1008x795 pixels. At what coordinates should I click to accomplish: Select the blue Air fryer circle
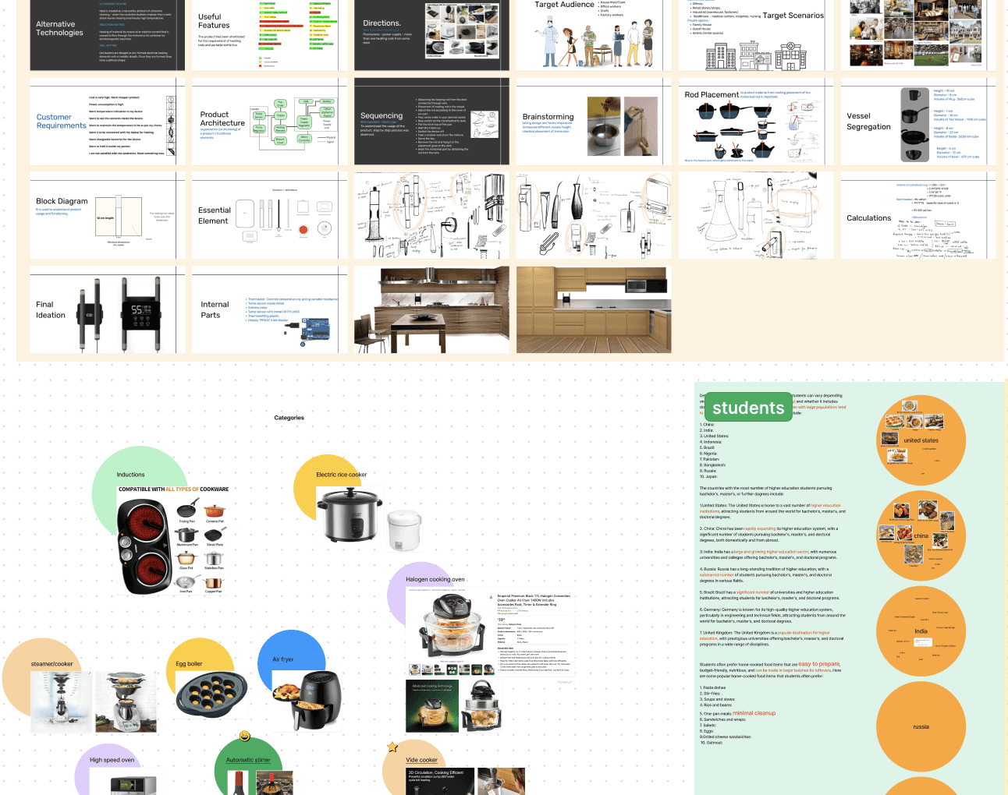point(292,664)
